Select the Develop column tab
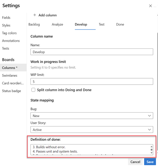The image size is (158, 167). [x=81, y=25]
